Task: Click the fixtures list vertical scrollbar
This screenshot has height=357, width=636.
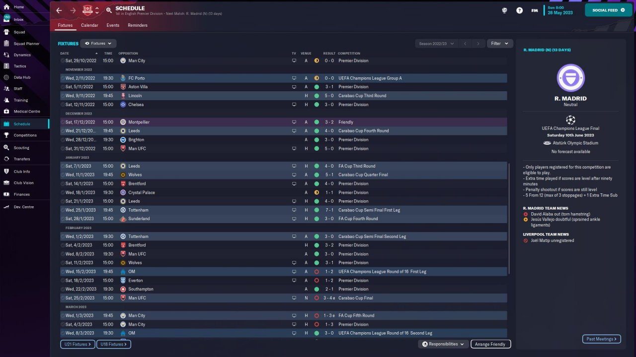Action: pos(509,218)
